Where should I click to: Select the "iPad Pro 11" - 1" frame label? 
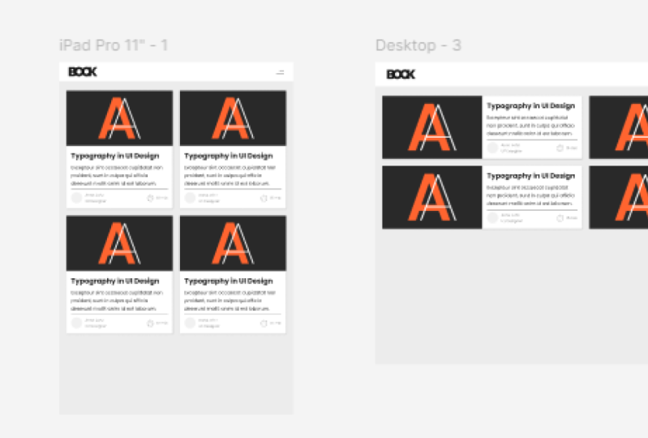click(114, 45)
